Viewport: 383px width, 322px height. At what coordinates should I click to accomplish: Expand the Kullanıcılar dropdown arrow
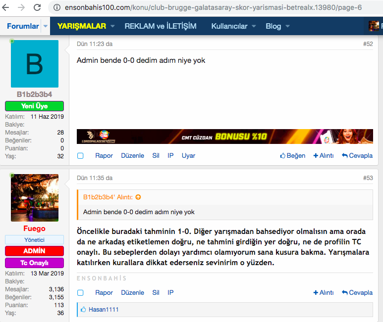254,26
